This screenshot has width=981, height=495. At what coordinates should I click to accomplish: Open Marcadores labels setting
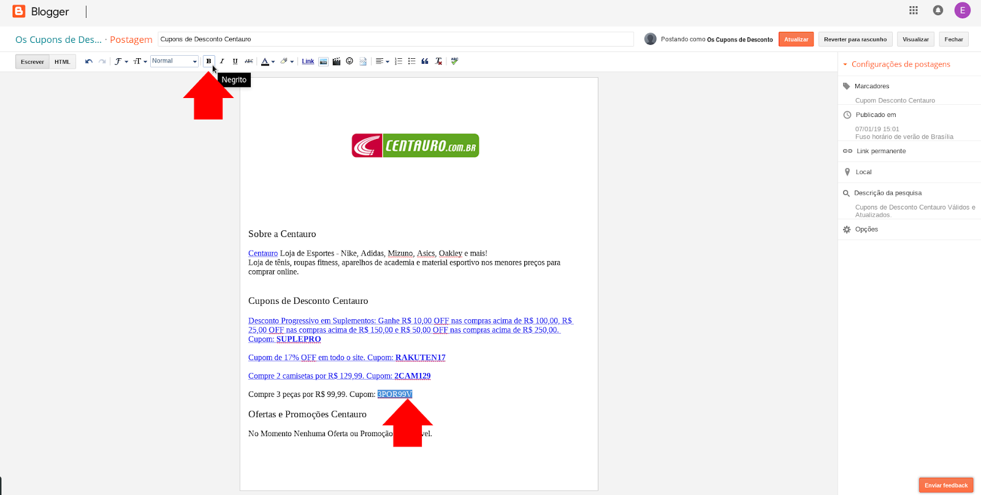[x=872, y=86]
